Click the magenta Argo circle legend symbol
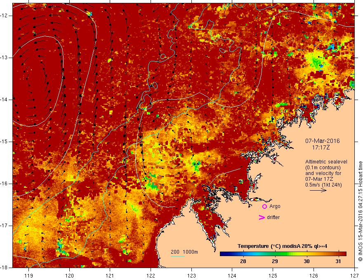Viewport: 363px width, 280px height. click(x=264, y=207)
